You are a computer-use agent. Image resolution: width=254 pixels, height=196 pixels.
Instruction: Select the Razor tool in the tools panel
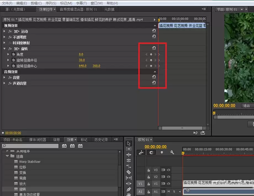[128, 172]
